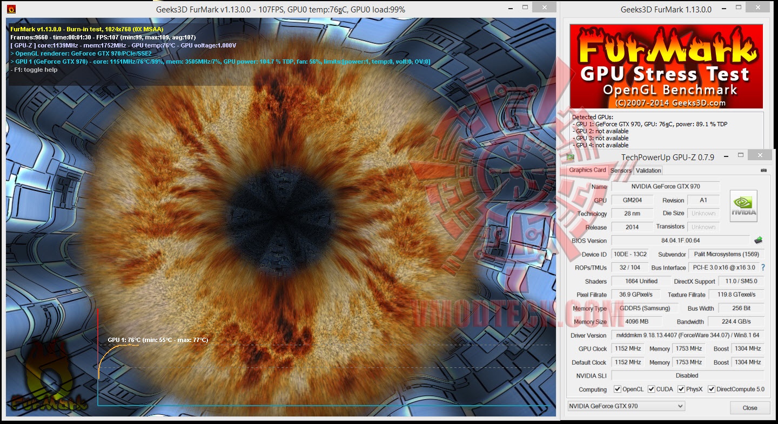Screen dimensions: 778x424
Task: Click the FurMark flame icon in render window title bar
Action: pyautogui.click(x=11, y=9)
